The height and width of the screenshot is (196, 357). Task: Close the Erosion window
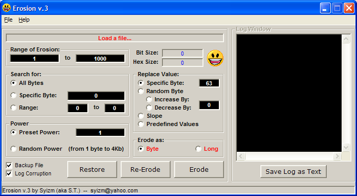click(x=349, y=8)
